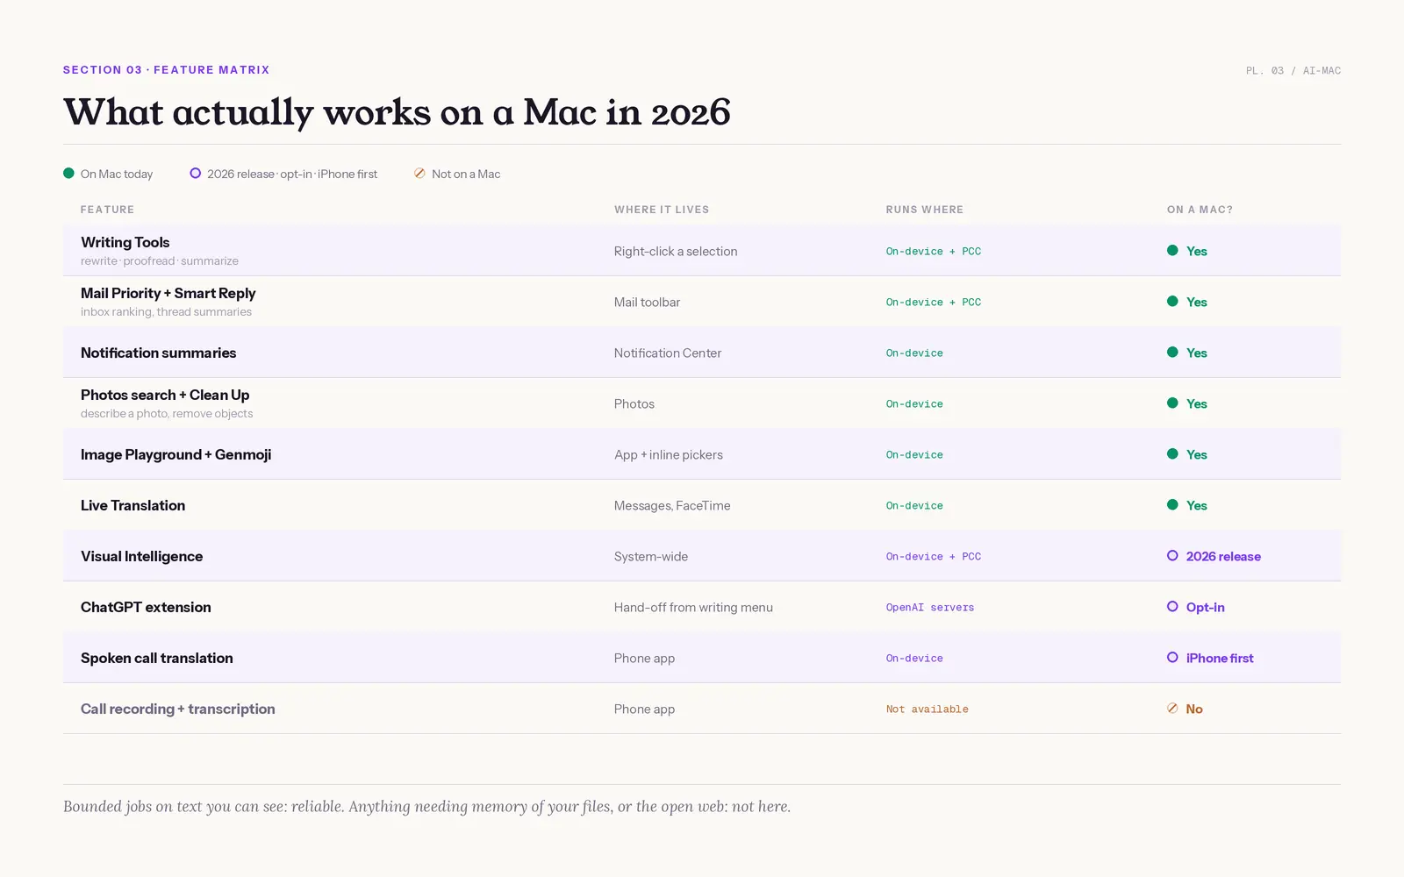Click 'On-device' in Live Translation row
1404x877 pixels.
914,505
